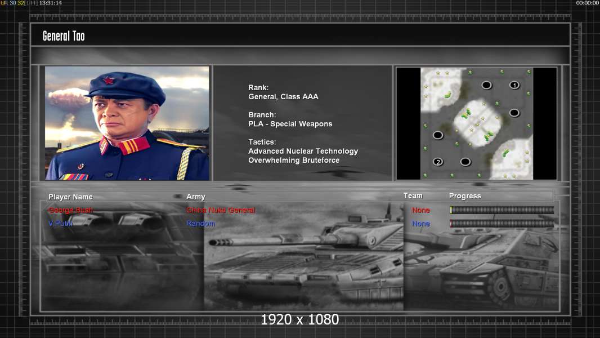Click the "Tactics:" label
This screenshot has height=338, width=600.
coord(262,142)
